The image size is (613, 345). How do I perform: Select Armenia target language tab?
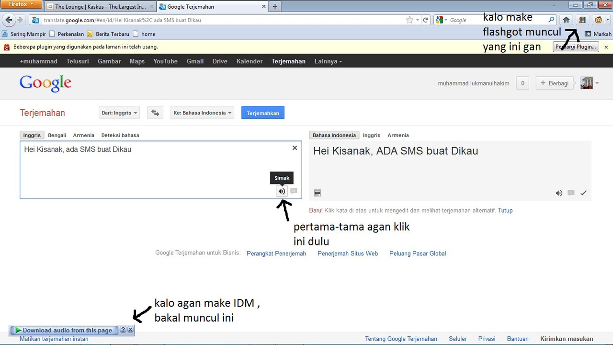[x=398, y=135]
